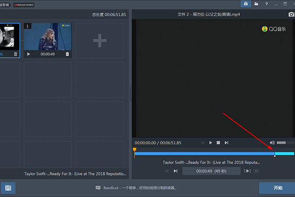Screen dimensions: 295x197
Task: Open the help question mark icon
Action: [267, 4]
